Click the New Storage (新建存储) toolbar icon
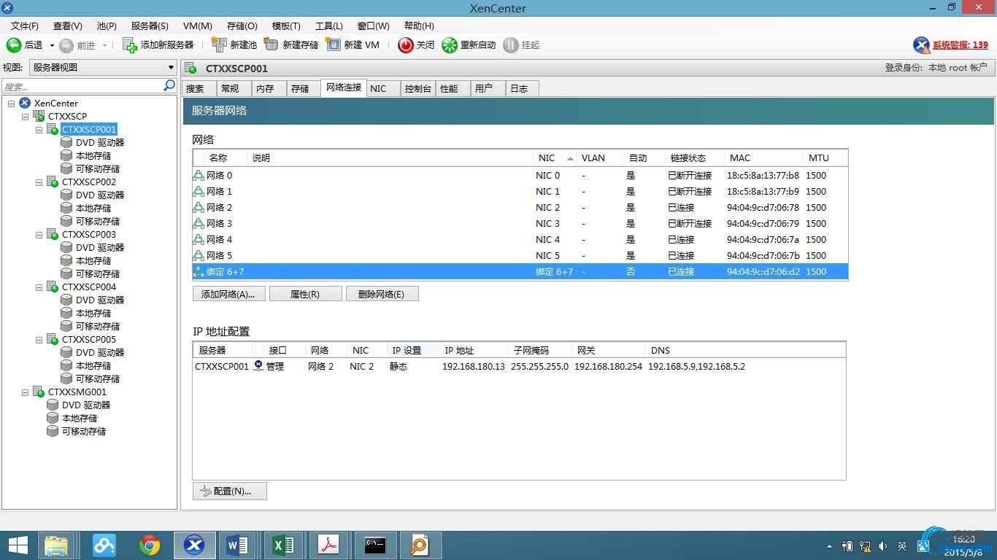The width and height of the screenshot is (997, 560). [x=272, y=44]
